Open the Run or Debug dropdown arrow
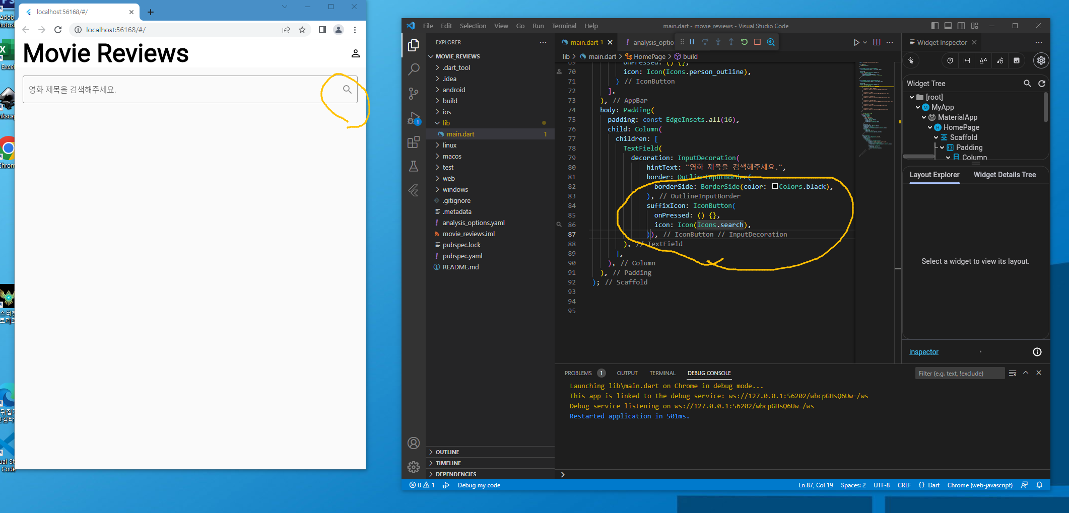Viewport: 1069px width, 513px height. (x=865, y=42)
